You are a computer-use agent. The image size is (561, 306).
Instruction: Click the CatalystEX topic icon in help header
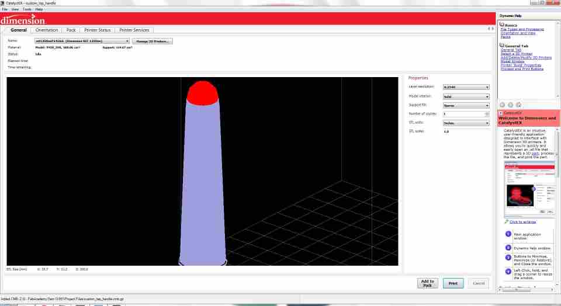[x=501, y=113]
